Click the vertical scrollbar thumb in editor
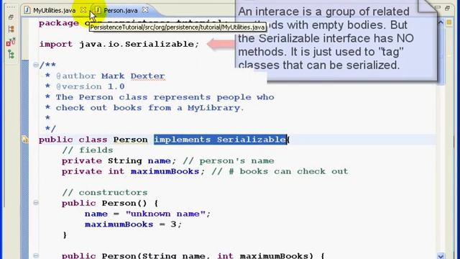The height and width of the screenshot is (259, 460). pyautogui.click(x=441, y=55)
